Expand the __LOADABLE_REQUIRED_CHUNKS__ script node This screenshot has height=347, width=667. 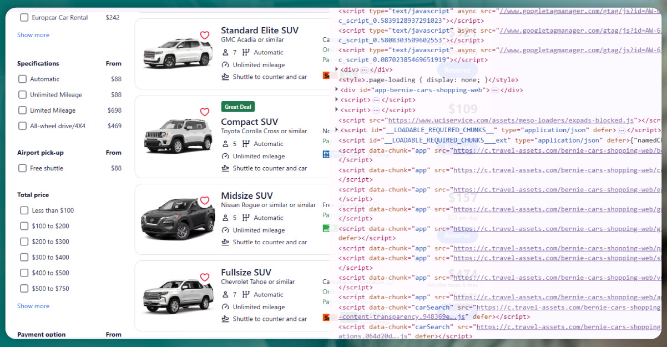pyautogui.click(x=337, y=130)
